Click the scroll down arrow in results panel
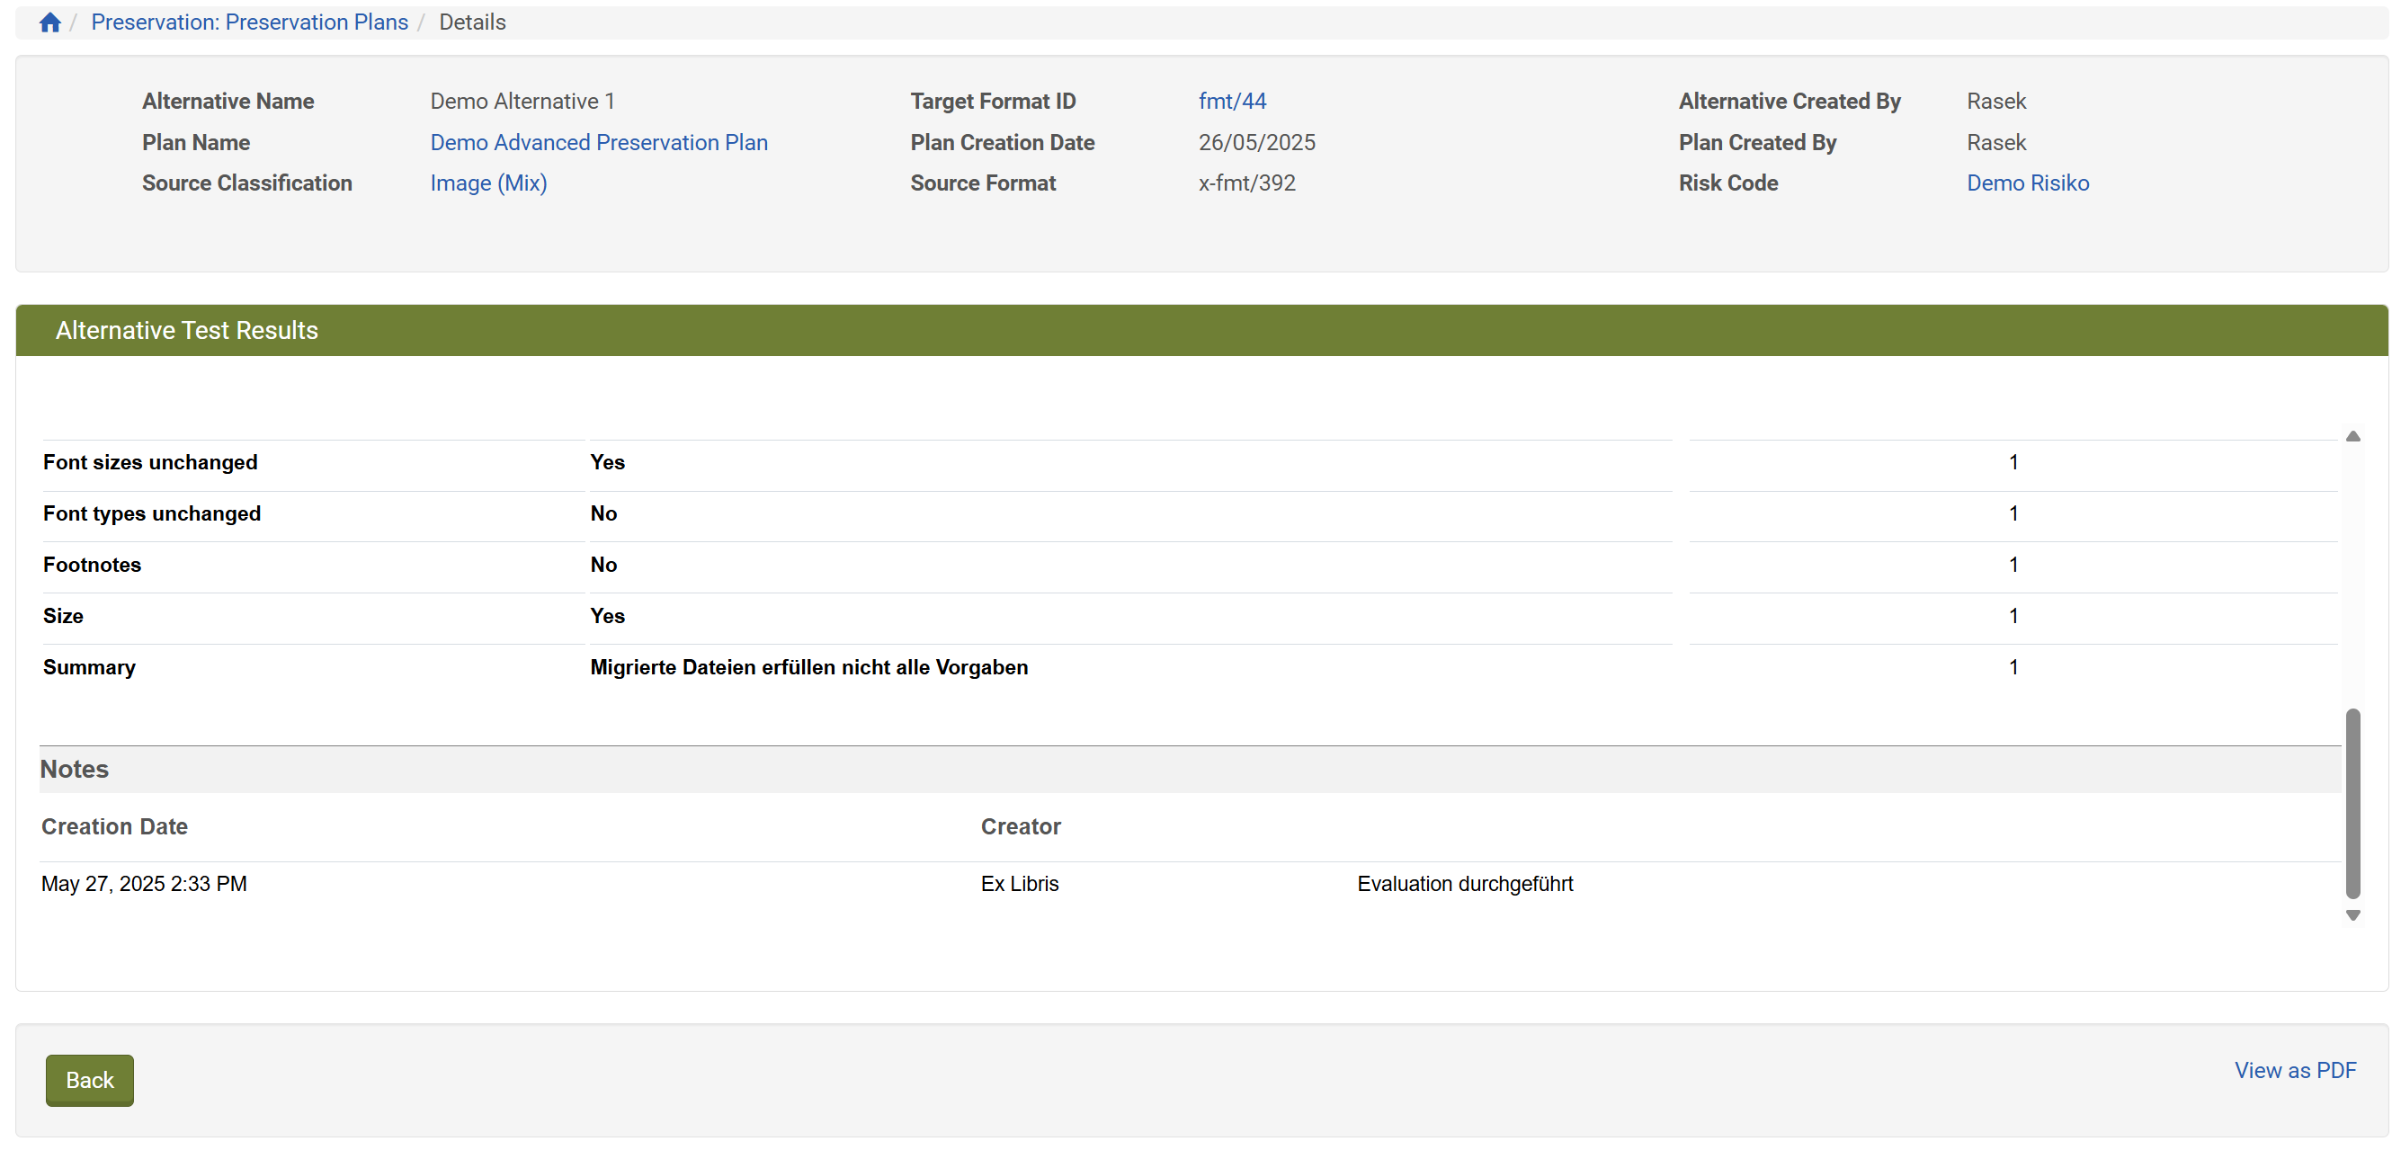The width and height of the screenshot is (2392, 1159). (2352, 915)
